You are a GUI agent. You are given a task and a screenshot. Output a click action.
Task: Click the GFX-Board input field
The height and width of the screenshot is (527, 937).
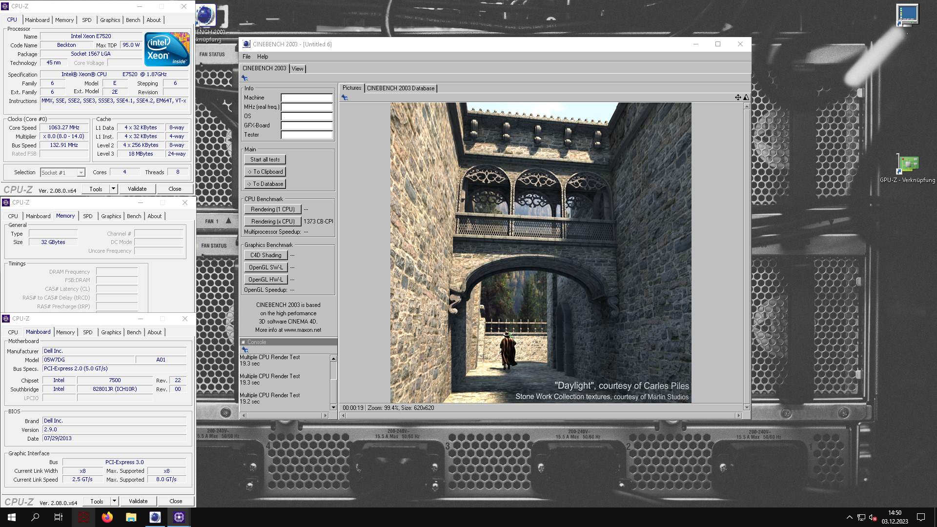[x=307, y=125]
